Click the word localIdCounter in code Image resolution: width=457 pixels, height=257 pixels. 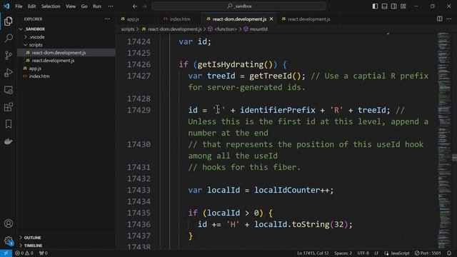(287, 191)
